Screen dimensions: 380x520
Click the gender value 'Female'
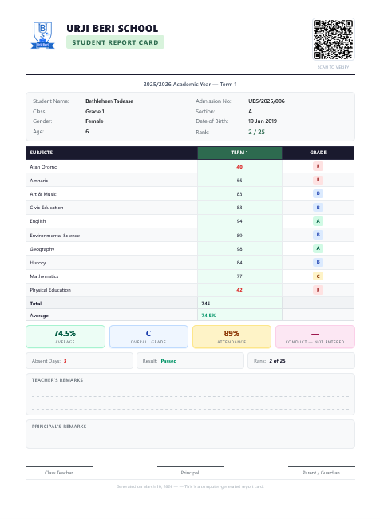pyautogui.click(x=94, y=121)
